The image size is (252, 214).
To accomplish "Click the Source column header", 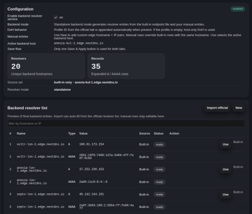I will click(x=145, y=133).
